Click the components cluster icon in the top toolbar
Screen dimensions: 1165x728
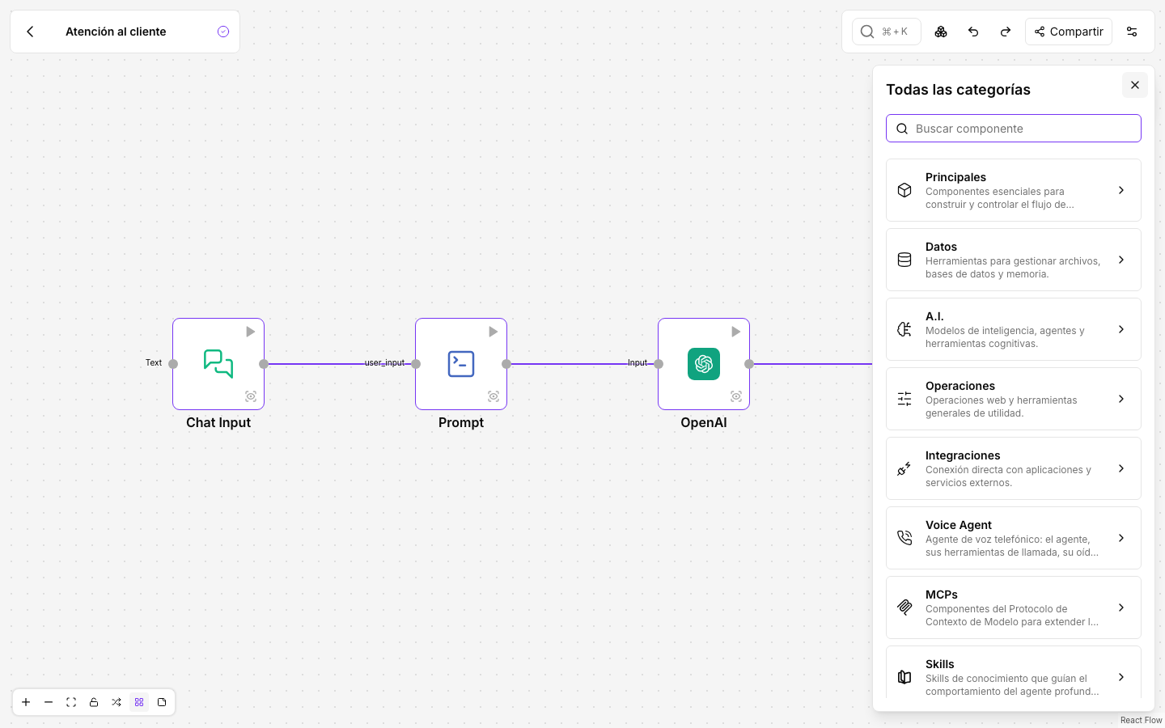click(x=941, y=32)
